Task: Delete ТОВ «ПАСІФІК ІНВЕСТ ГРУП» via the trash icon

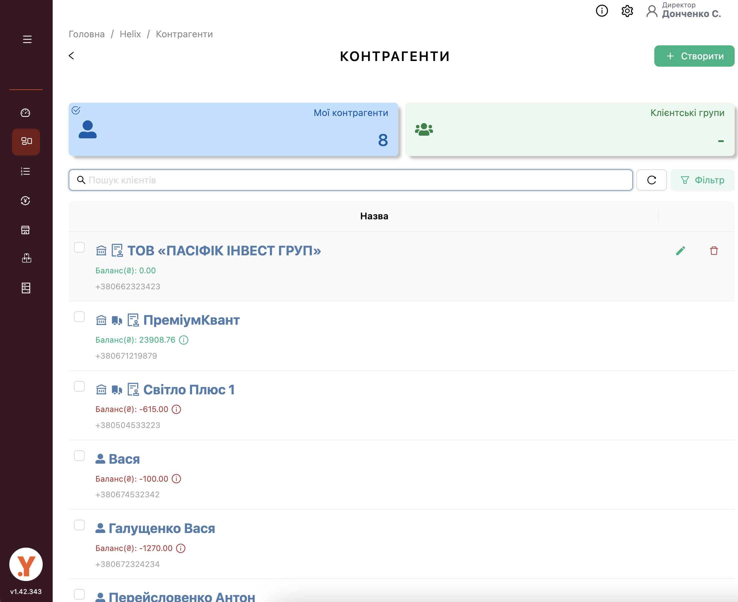Action: [714, 251]
